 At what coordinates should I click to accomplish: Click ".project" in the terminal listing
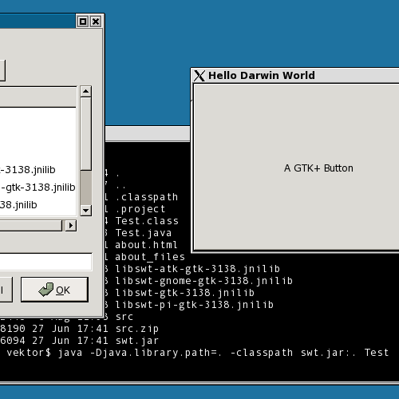click(140, 209)
